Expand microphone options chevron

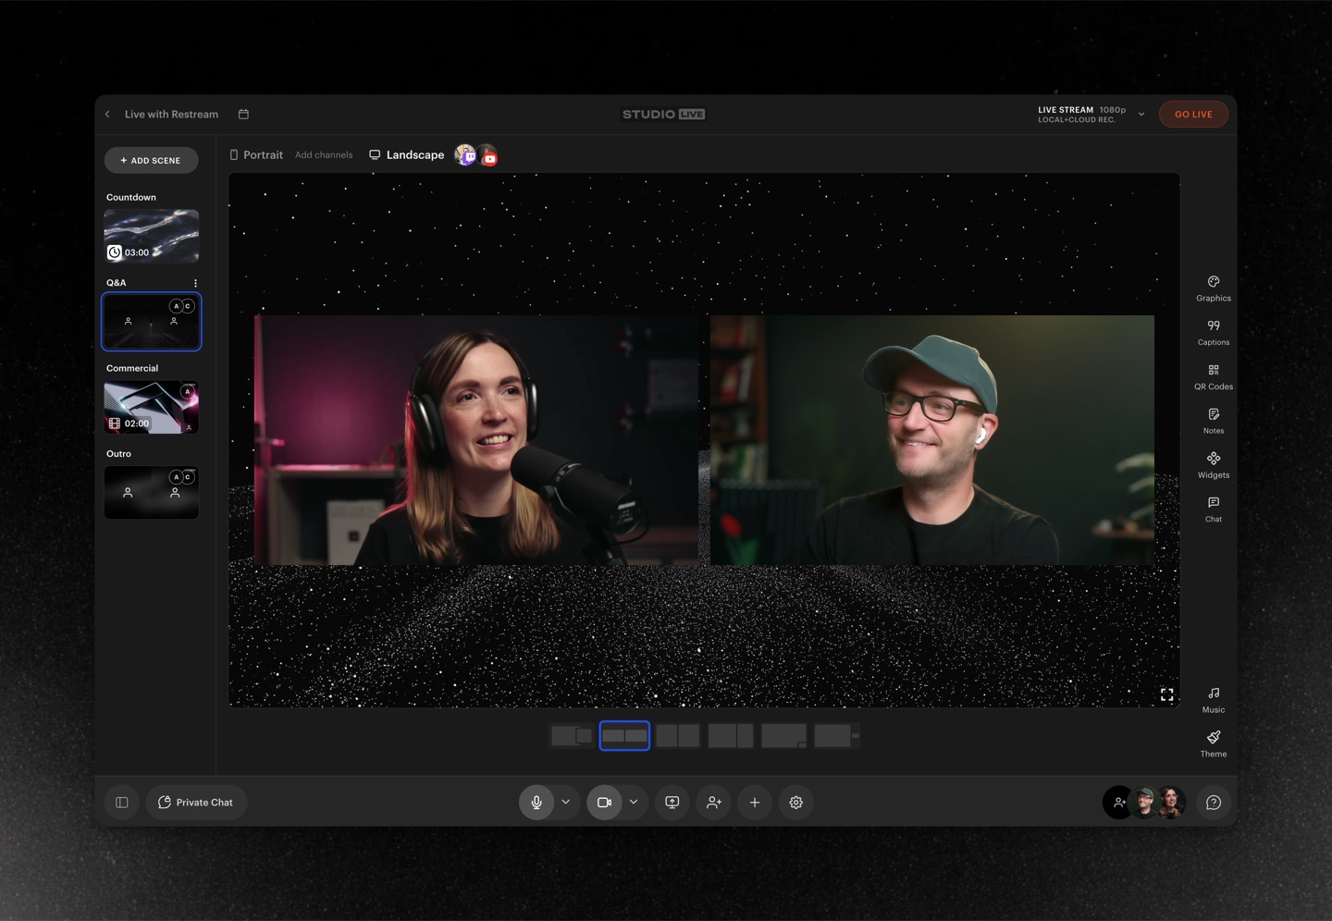(566, 803)
